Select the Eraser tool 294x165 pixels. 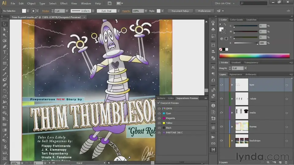(x=5, y=85)
